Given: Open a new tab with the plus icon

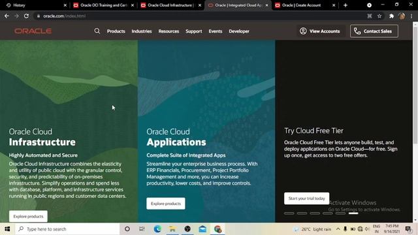Looking at the screenshot, I should pyautogui.click(x=346, y=5).
